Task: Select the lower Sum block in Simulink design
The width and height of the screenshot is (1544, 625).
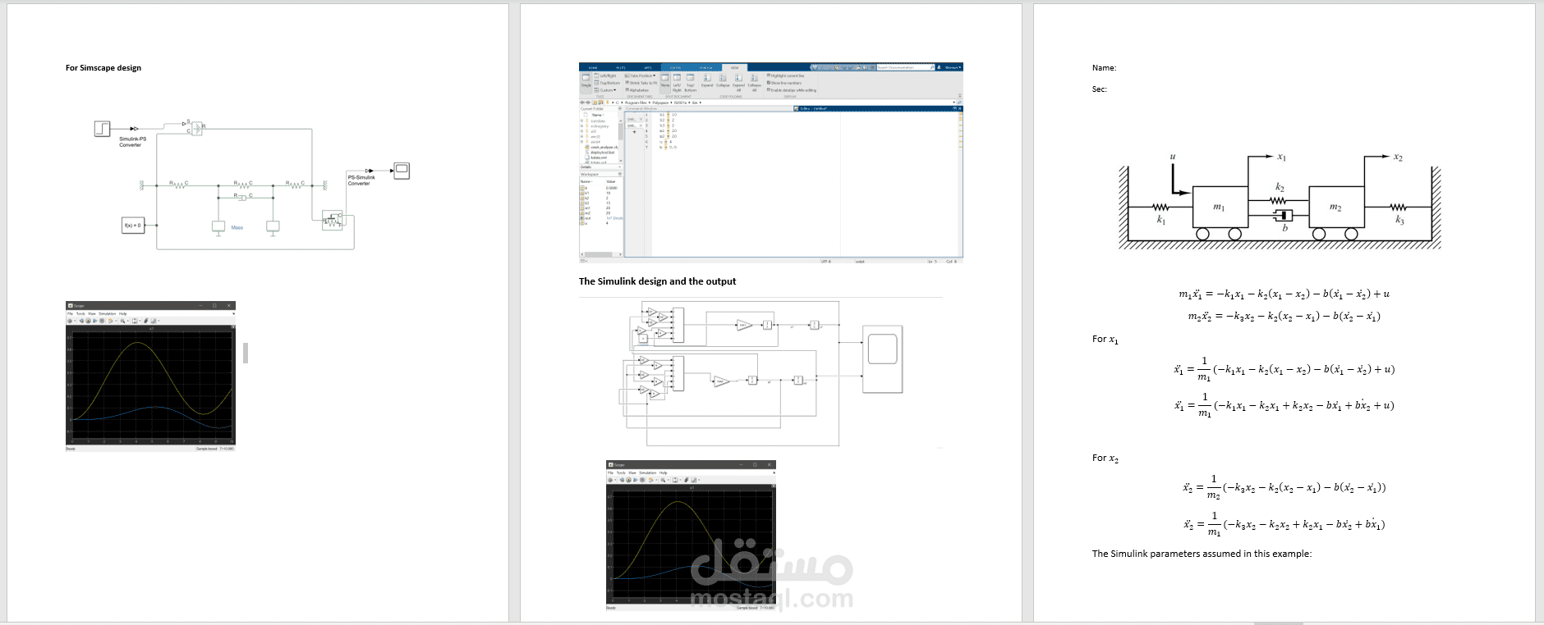Action: click(678, 375)
